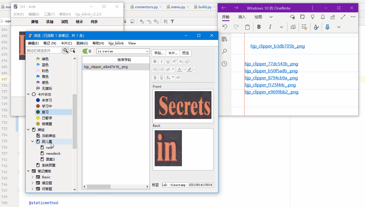Open hjp_clipper_77dc543b_.png link
365x207 pixels.
click(x=271, y=64)
